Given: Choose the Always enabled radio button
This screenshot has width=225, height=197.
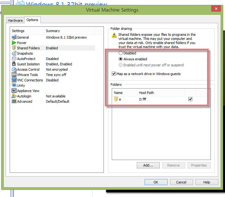Looking at the screenshot, I should (x=121, y=59).
